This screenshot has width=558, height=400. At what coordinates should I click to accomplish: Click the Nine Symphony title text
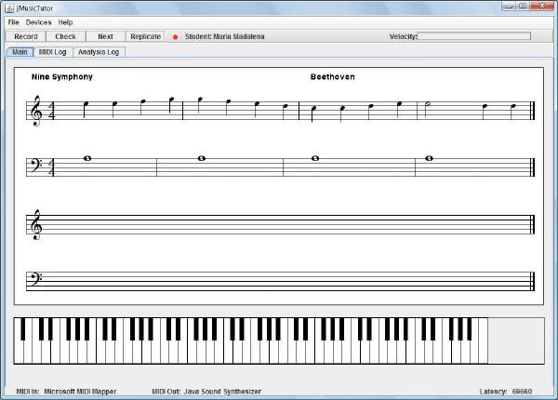click(62, 77)
